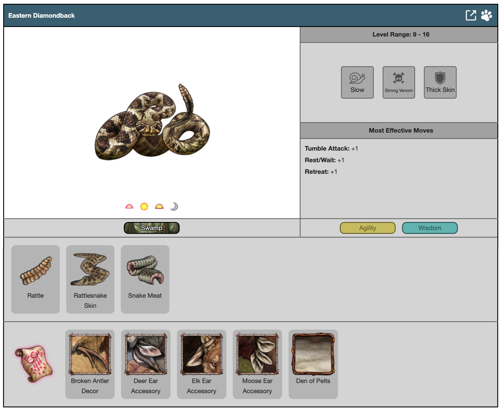Open the Rattle item card

click(35, 279)
